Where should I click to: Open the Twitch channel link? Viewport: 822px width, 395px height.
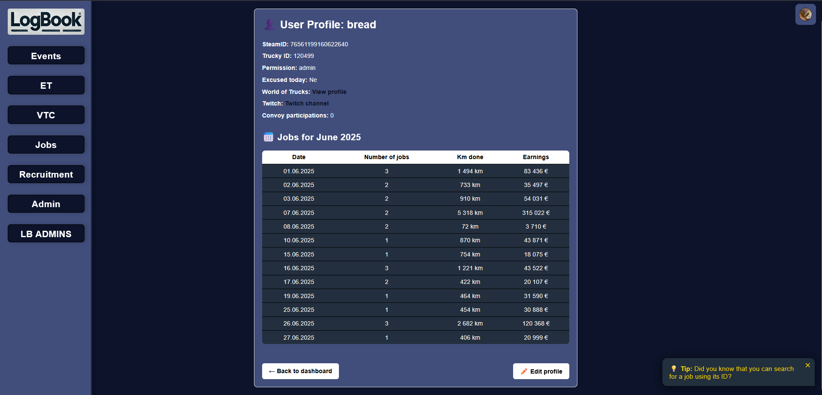pyautogui.click(x=307, y=103)
